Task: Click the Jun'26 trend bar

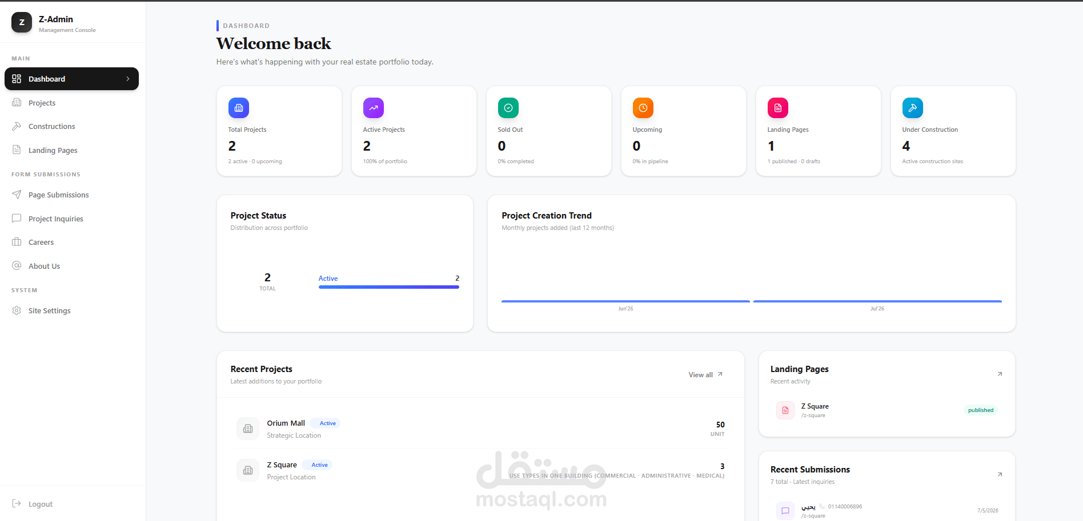Action: [x=625, y=301]
